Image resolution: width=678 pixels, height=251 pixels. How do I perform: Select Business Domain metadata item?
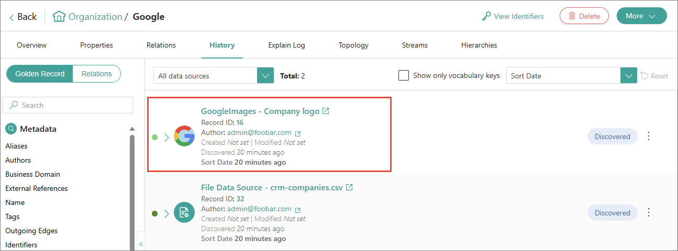click(32, 174)
